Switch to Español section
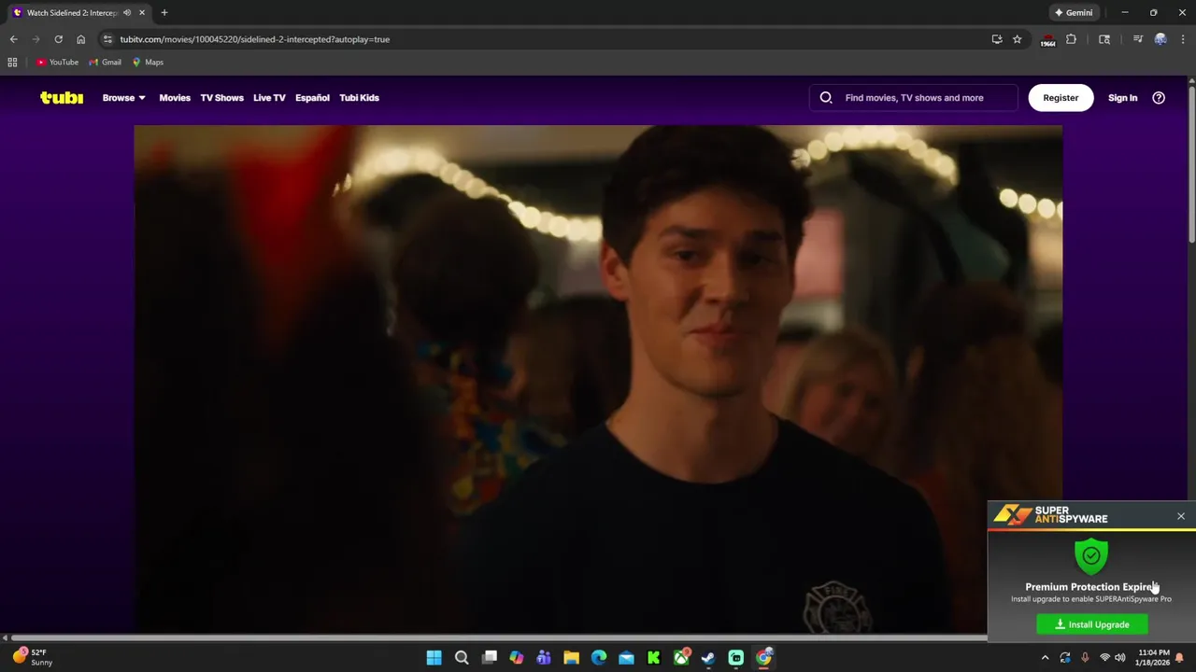 click(312, 97)
